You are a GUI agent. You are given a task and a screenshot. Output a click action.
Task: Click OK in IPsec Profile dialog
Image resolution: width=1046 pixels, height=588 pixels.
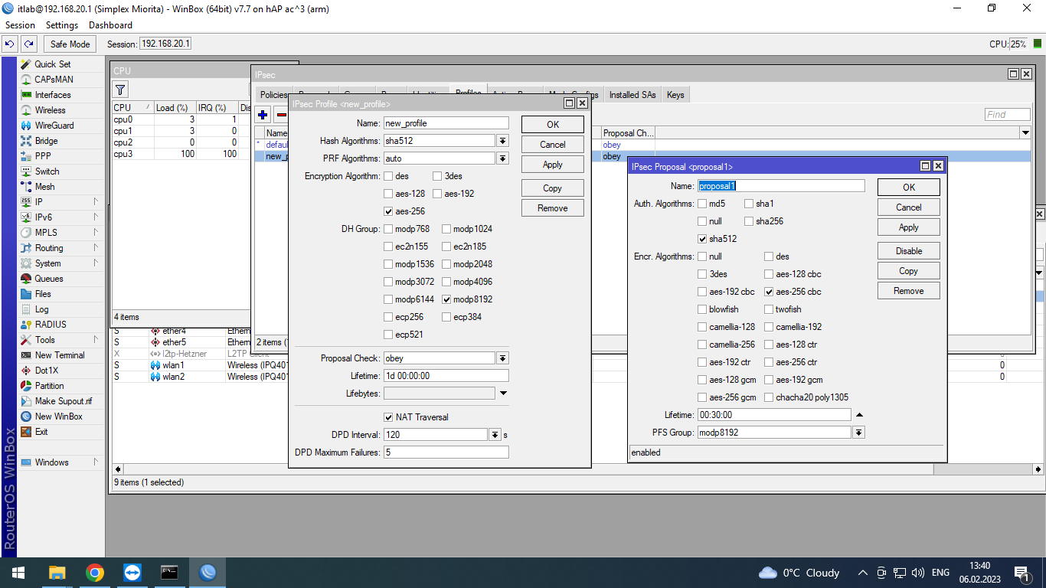(553, 125)
